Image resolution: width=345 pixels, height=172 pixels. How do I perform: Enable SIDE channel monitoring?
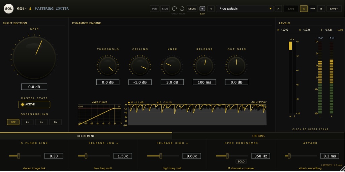pos(165,9)
